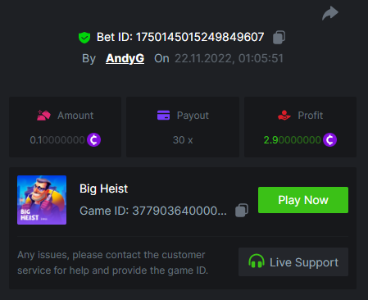The height and width of the screenshot is (300, 368).
Task: Open AndyG's user profile link
Action: click(x=125, y=58)
